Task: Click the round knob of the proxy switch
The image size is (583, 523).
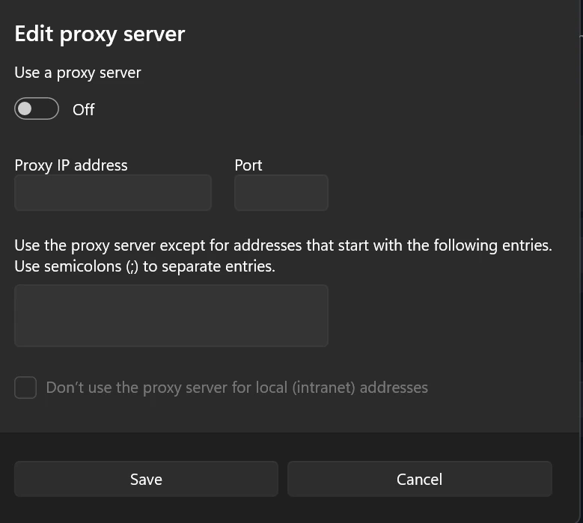Action: coord(25,109)
